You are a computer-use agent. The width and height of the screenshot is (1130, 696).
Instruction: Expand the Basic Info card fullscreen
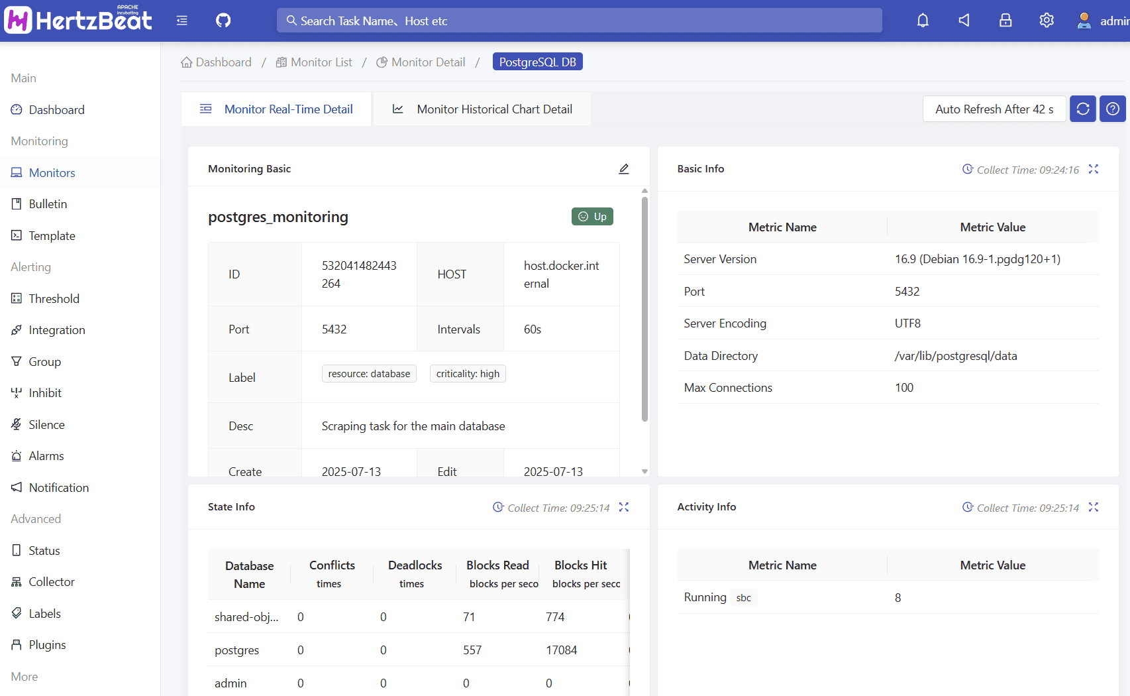[x=1094, y=169]
